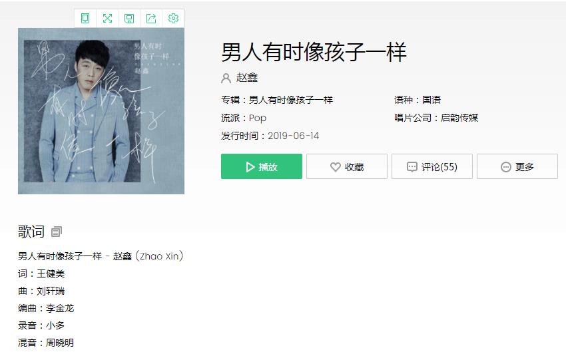Click the share arrow icon above cover
Viewport: 566px width, 352px height.
[151, 19]
